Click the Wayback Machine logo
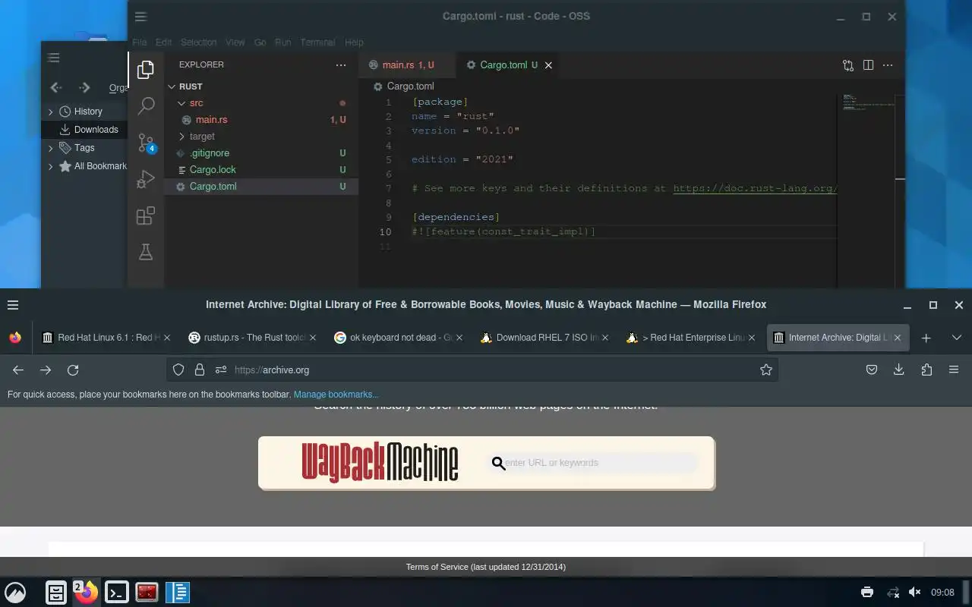Image resolution: width=972 pixels, height=607 pixels. coord(380,462)
